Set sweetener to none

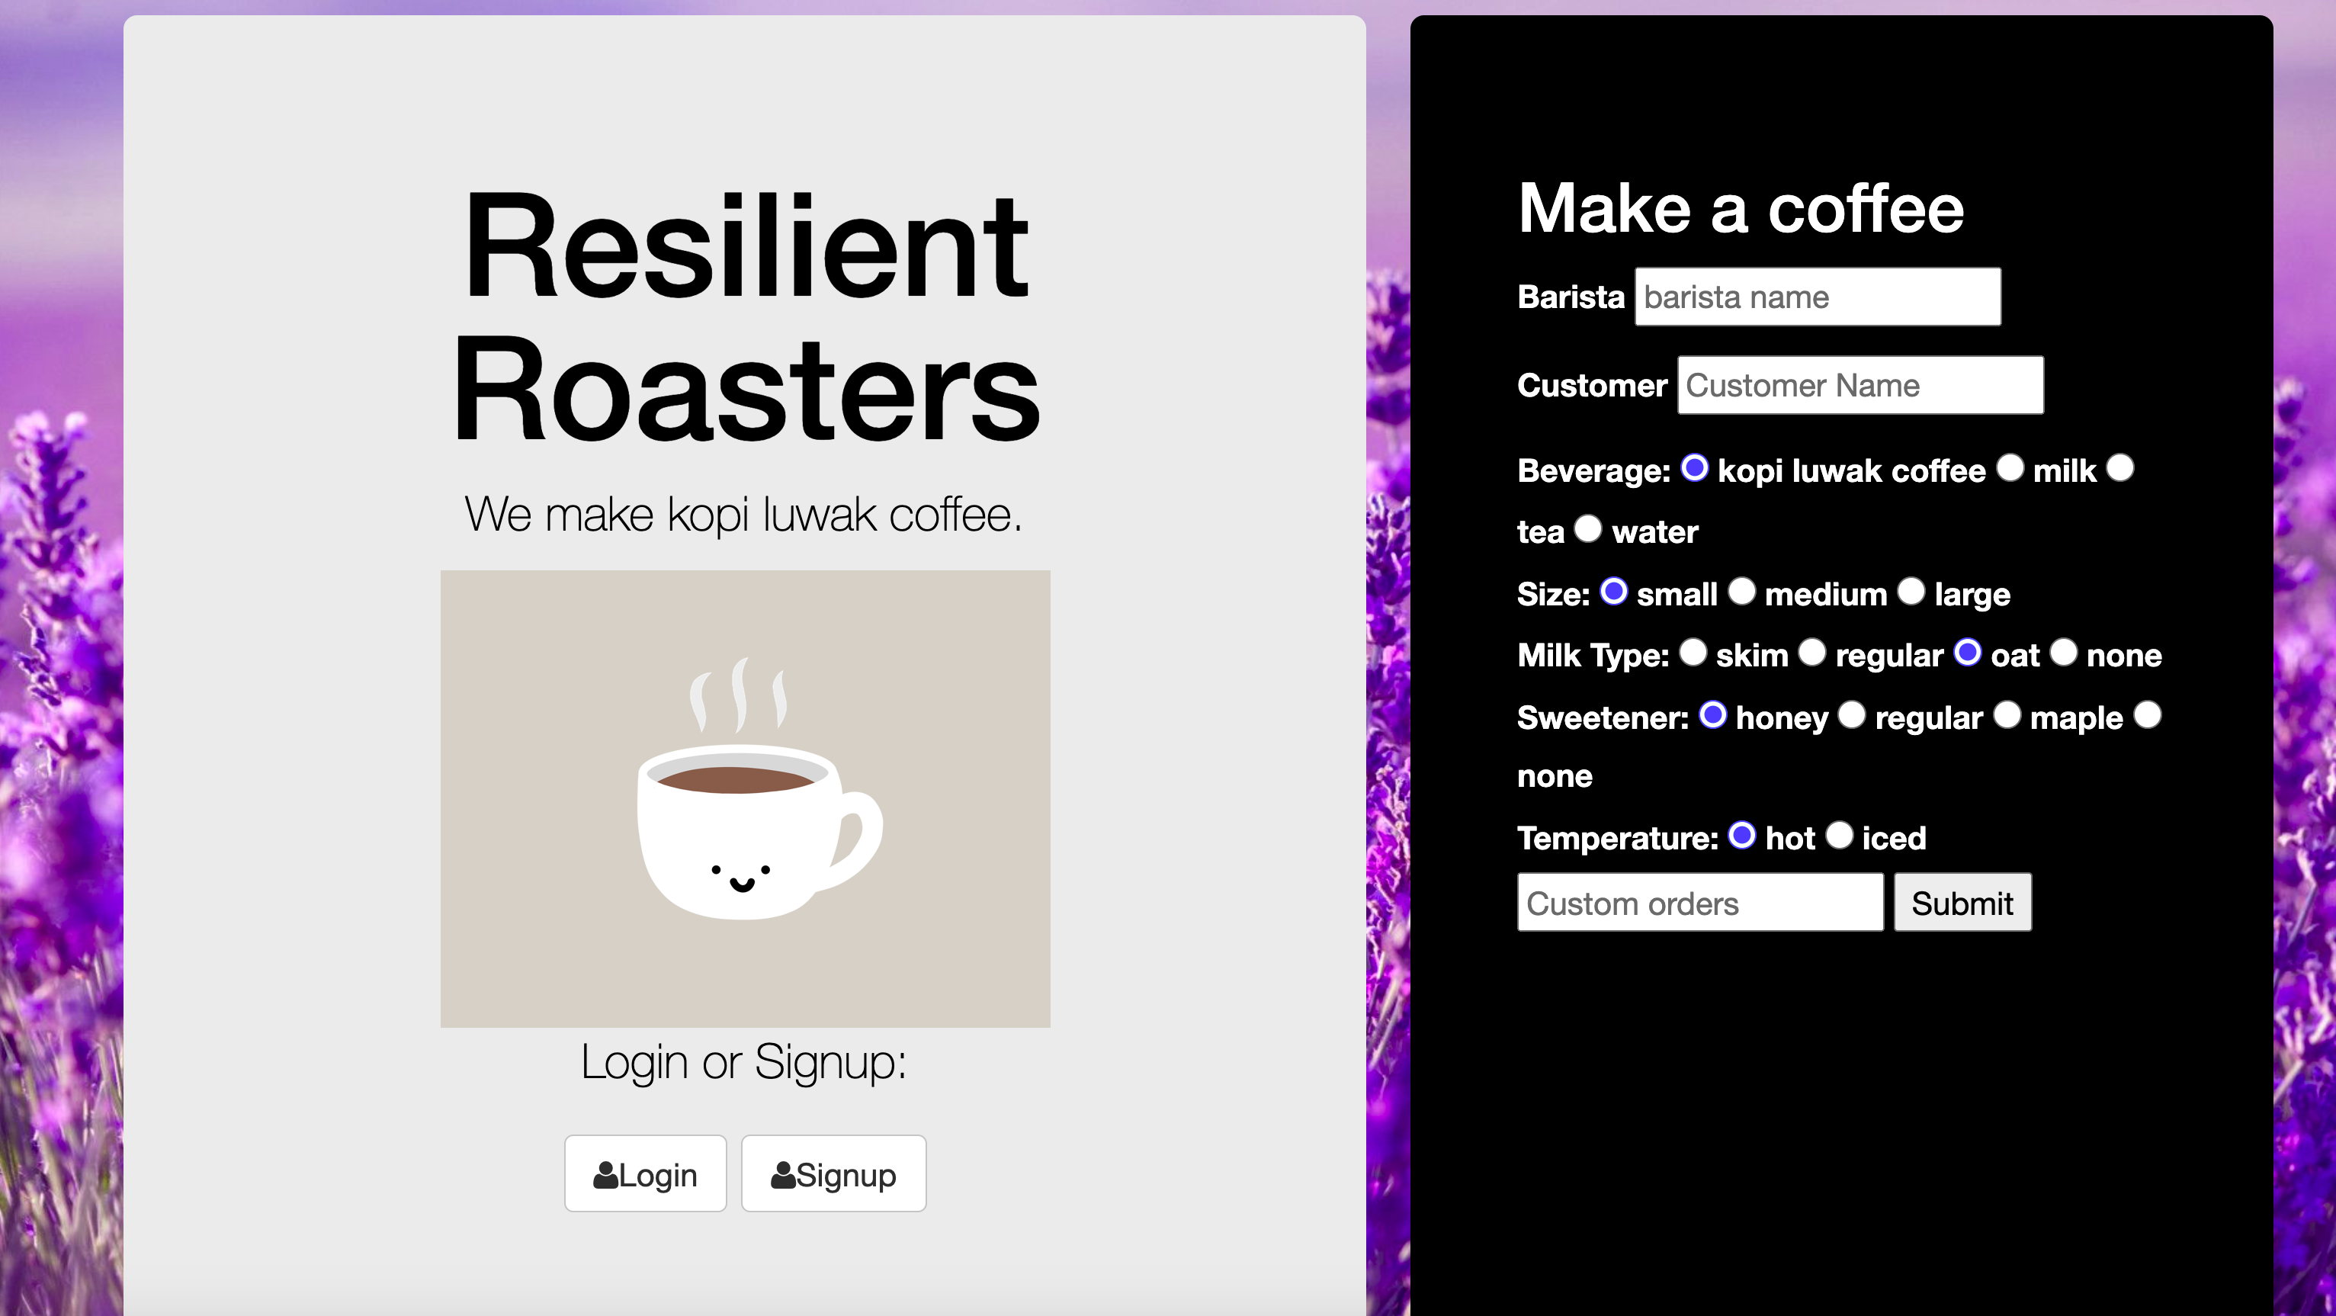(x=2148, y=714)
